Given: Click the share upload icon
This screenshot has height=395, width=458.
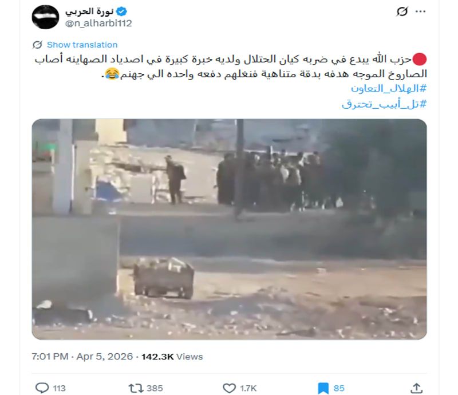Looking at the screenshot, I should tap(417, 388).
